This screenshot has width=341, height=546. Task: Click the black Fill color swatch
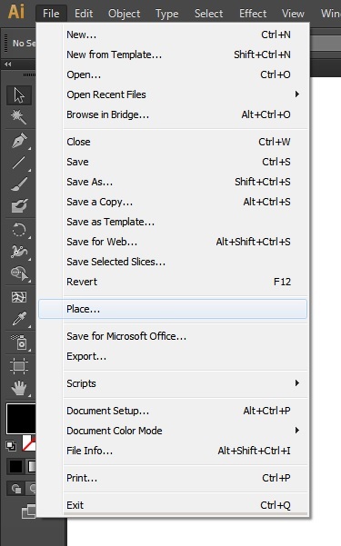pos(21,419)
